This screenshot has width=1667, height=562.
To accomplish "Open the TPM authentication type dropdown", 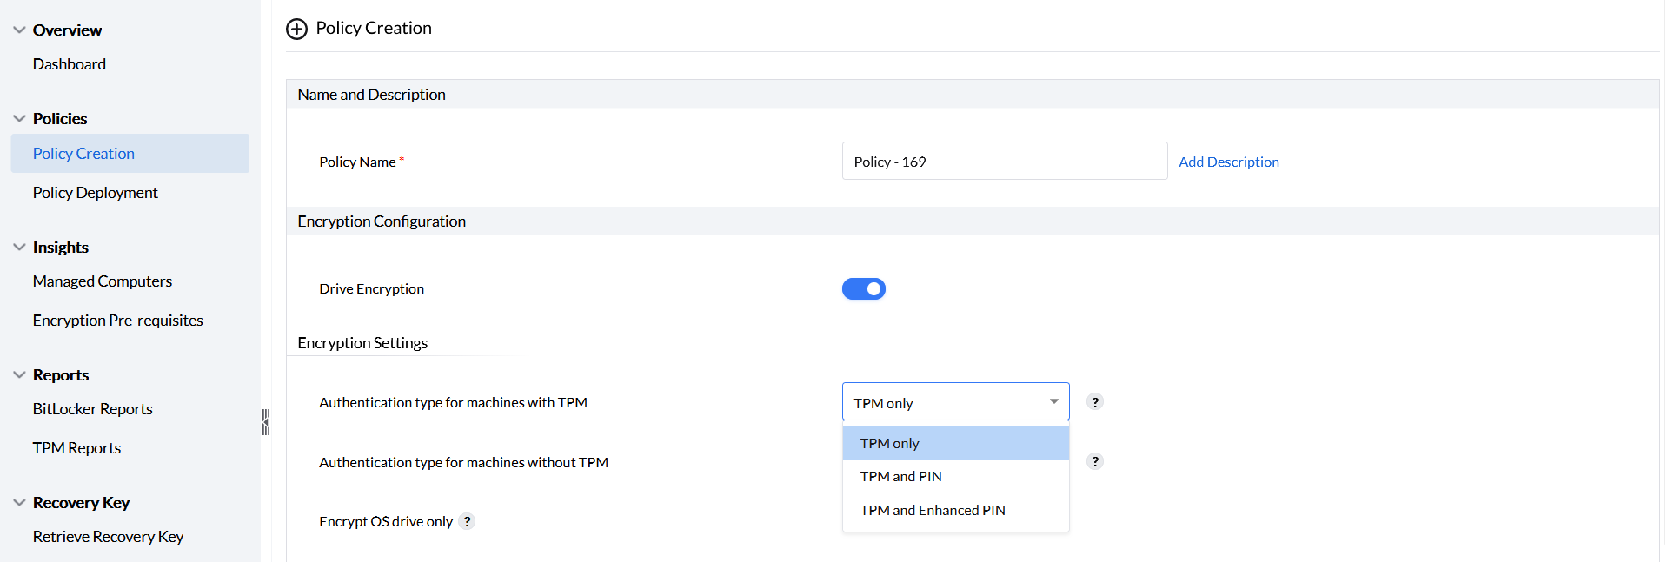I will pyautogui.click(x=955, y=402).
